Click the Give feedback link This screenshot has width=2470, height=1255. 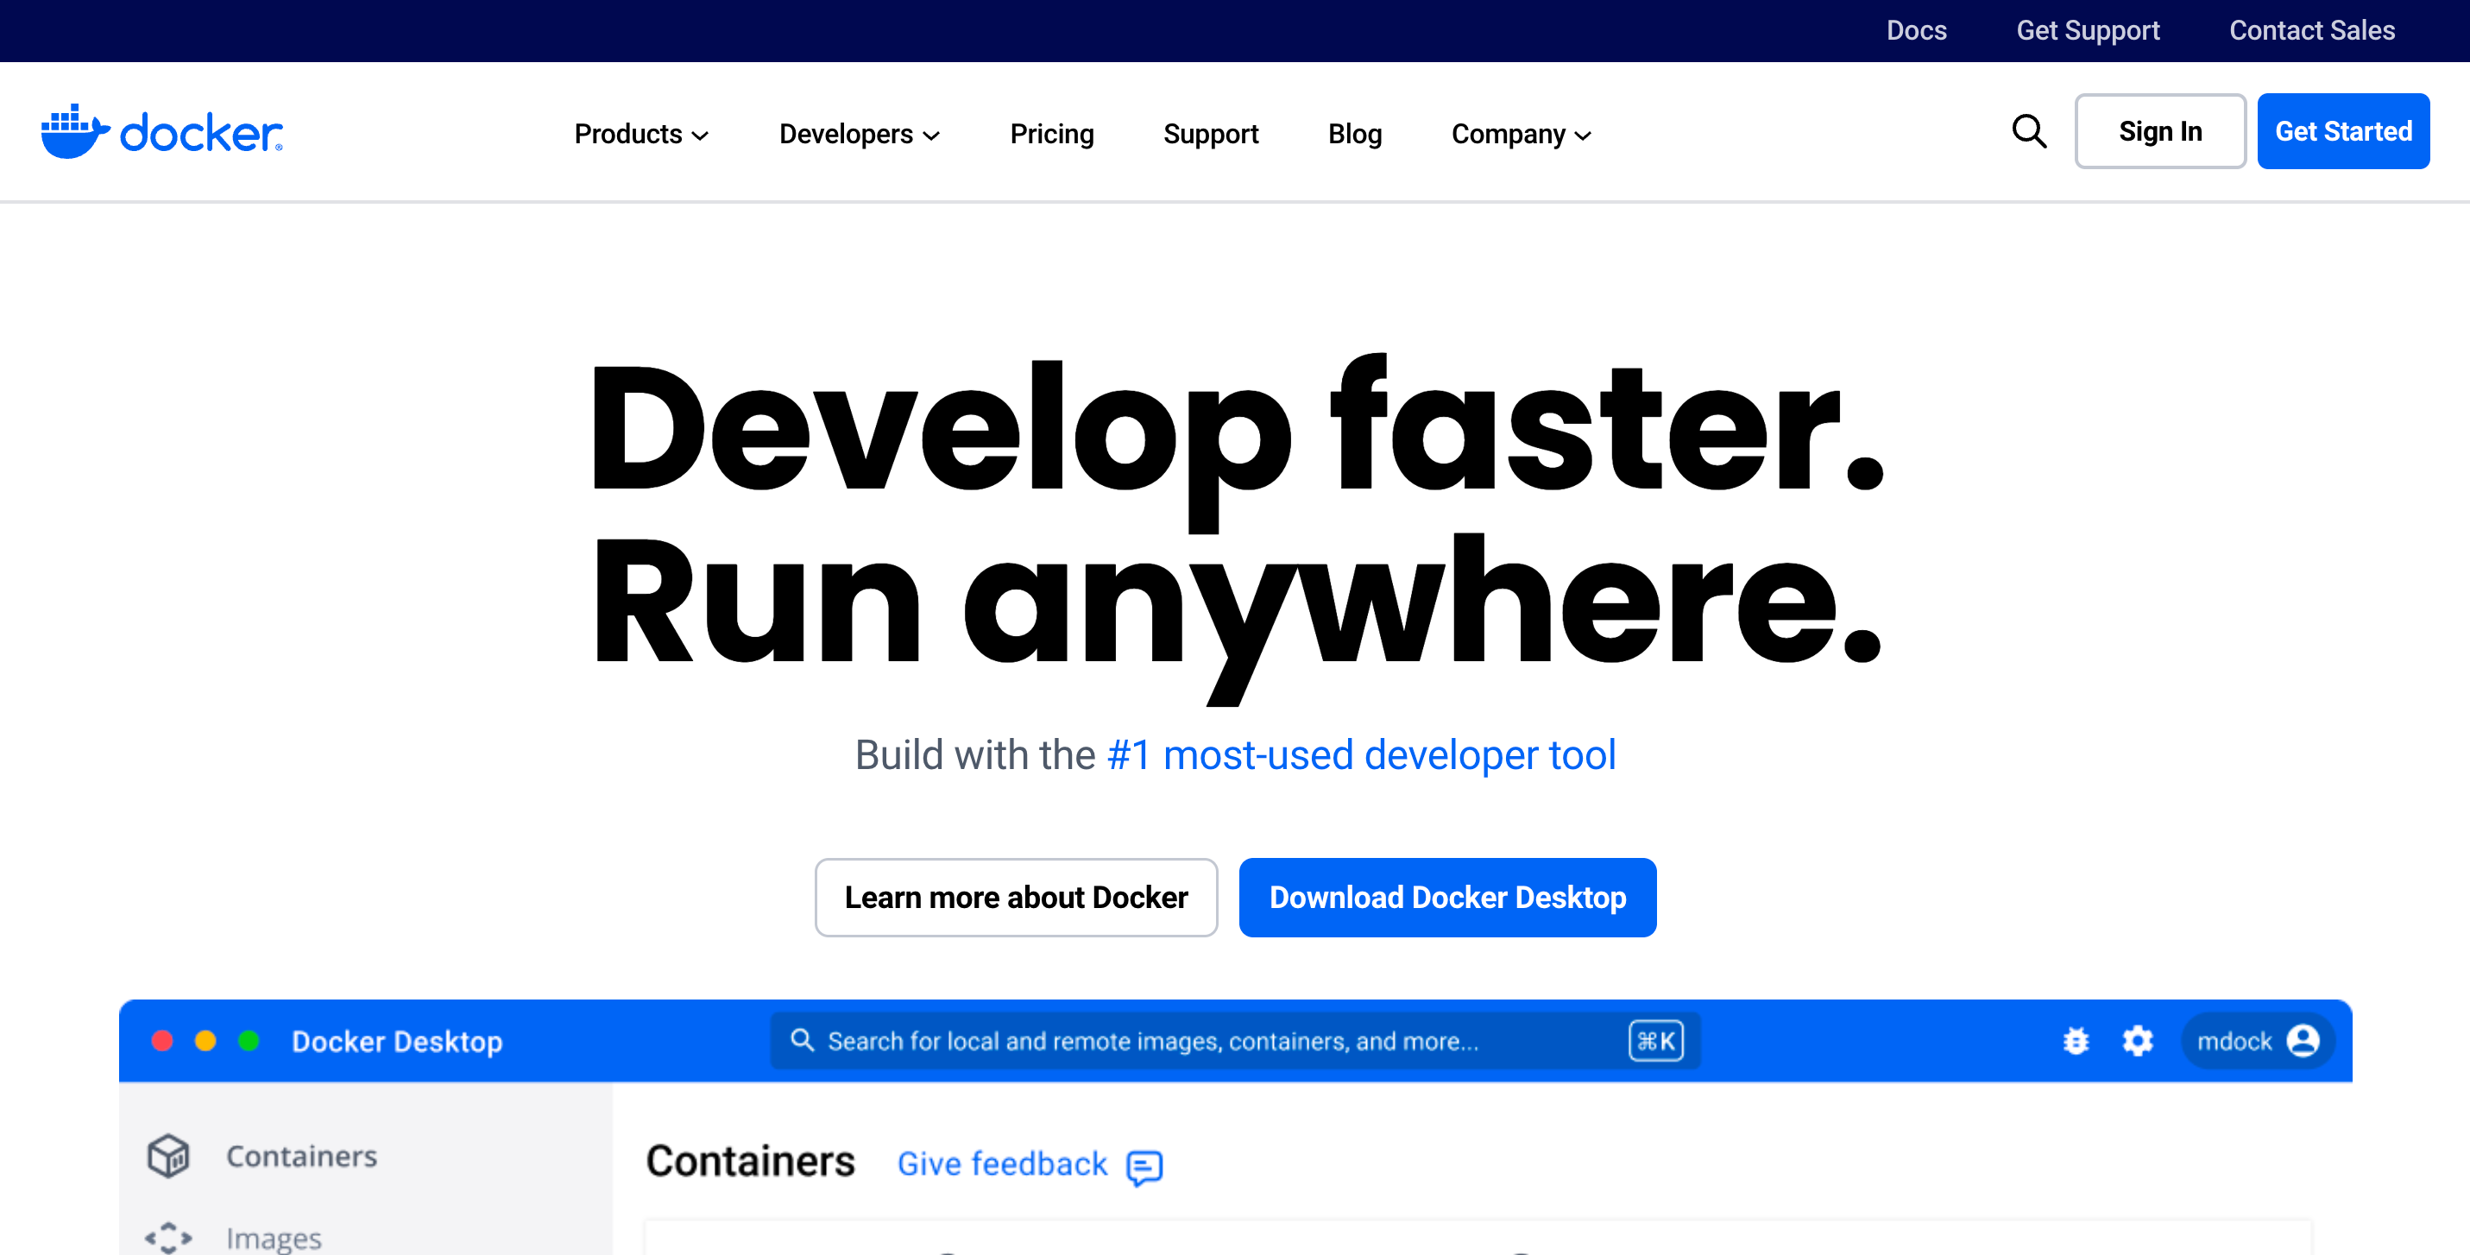[x=1002, y=1164]
